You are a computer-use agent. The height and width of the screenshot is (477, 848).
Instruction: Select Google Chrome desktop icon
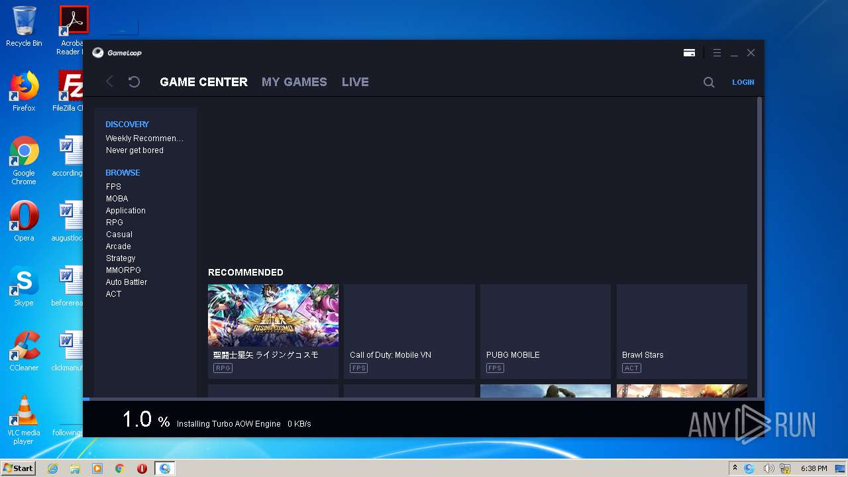click(x=24, y=160)
